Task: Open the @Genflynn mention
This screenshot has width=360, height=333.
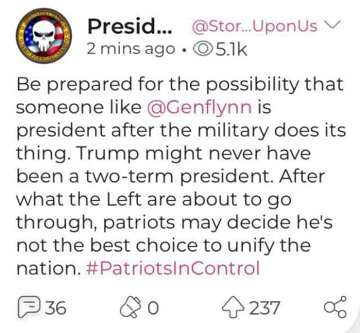Action: point(199,108)
